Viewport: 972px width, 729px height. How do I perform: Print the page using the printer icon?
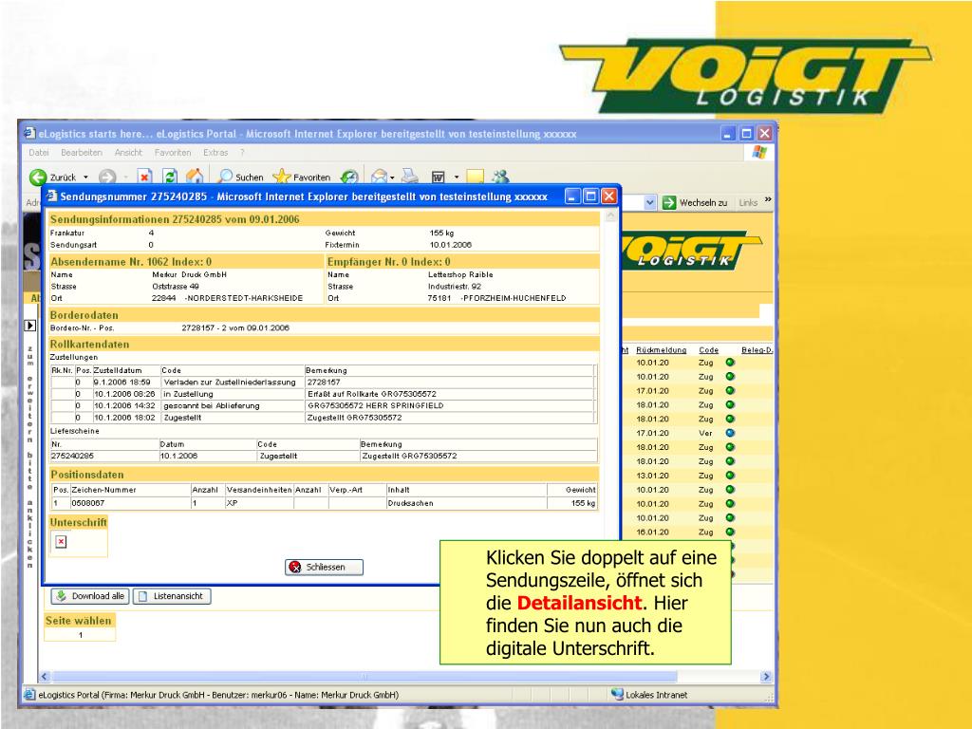click(410, 177)
